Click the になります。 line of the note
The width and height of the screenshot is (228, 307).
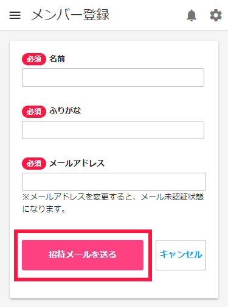click(x=44, y=209)
